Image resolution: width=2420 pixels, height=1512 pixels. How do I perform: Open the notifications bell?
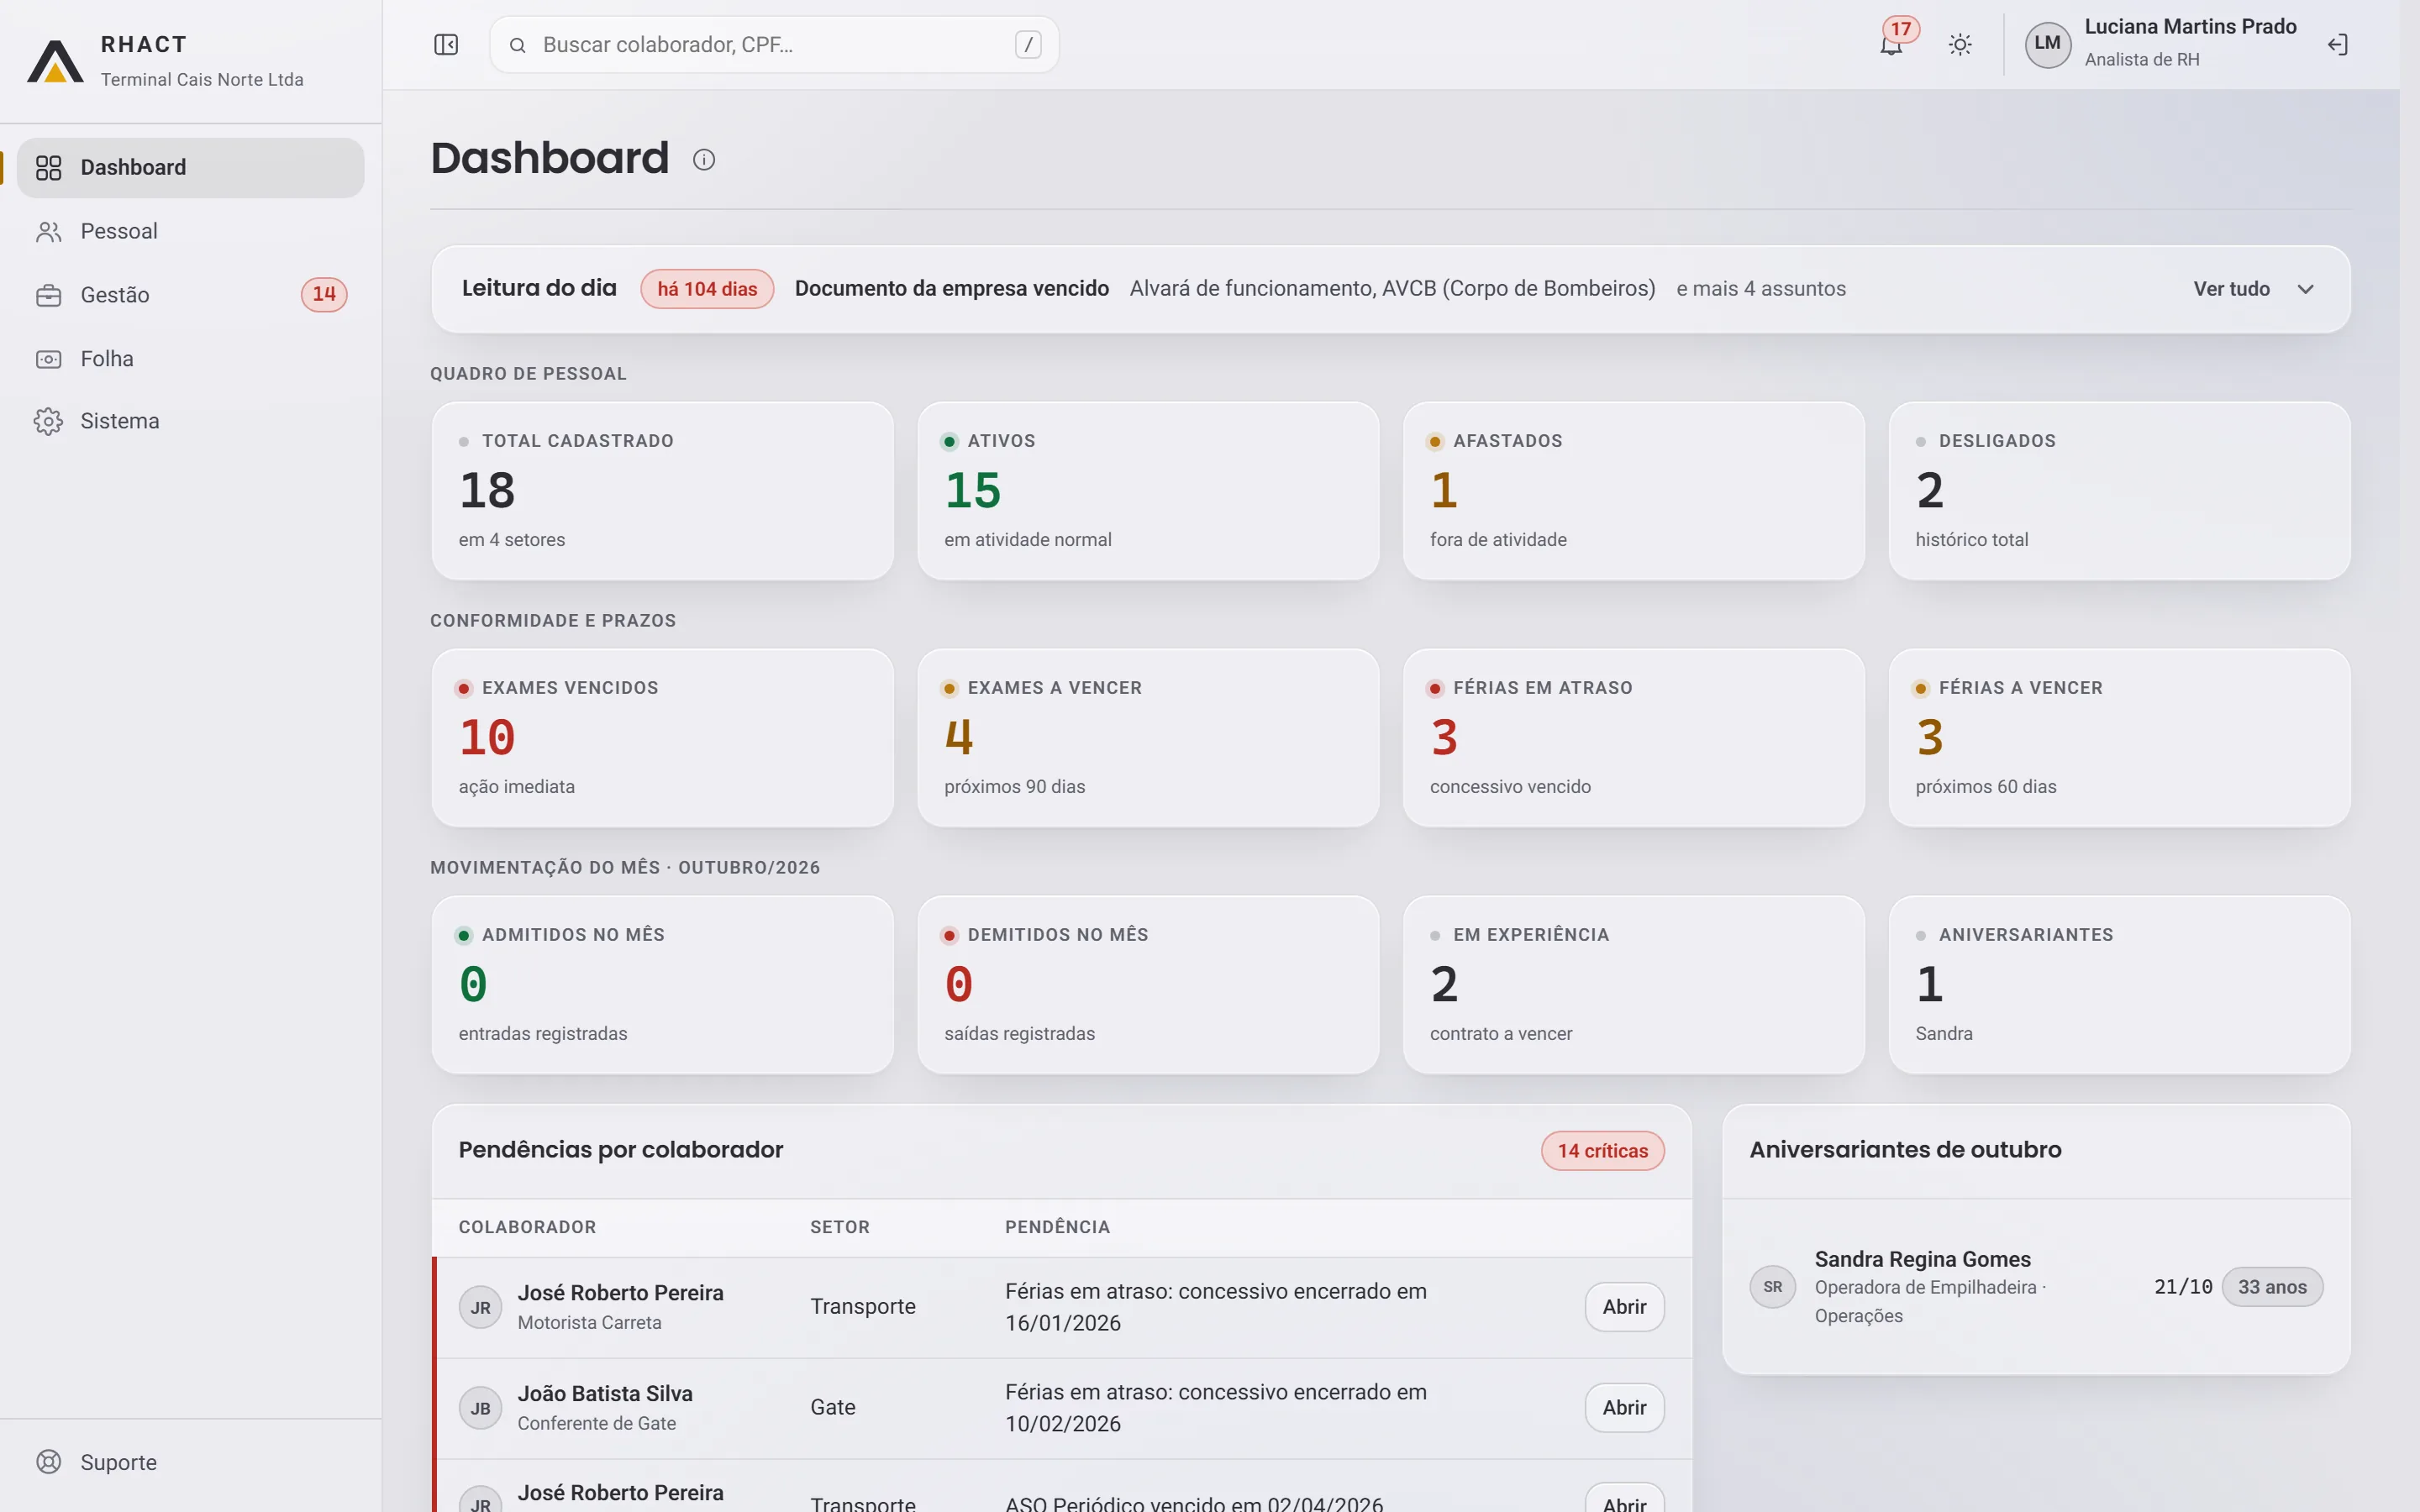tap(1891, 45)
